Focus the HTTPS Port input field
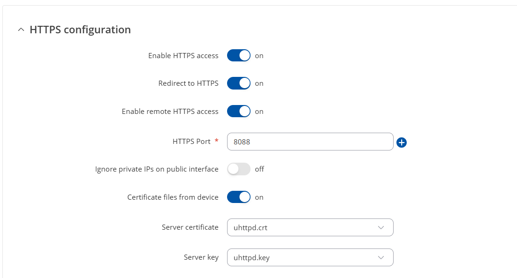This screenshot has height=278, width=517. tap(310, 142)
